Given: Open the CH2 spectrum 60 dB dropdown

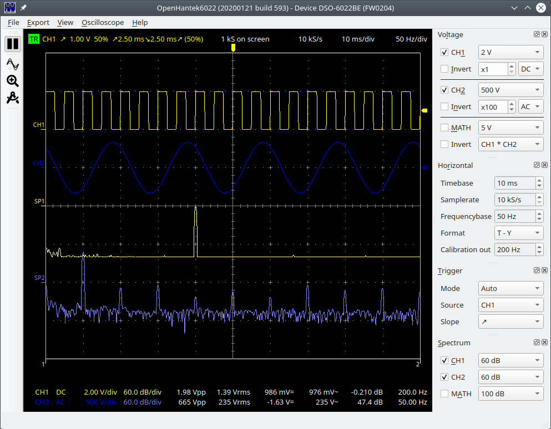Looking at the screenshot, I should 510,377.
